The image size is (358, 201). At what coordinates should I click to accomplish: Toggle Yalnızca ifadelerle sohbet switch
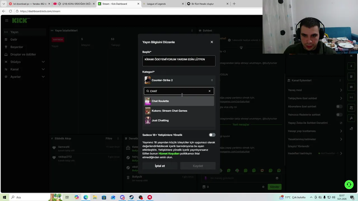click(x=339, y=115)
